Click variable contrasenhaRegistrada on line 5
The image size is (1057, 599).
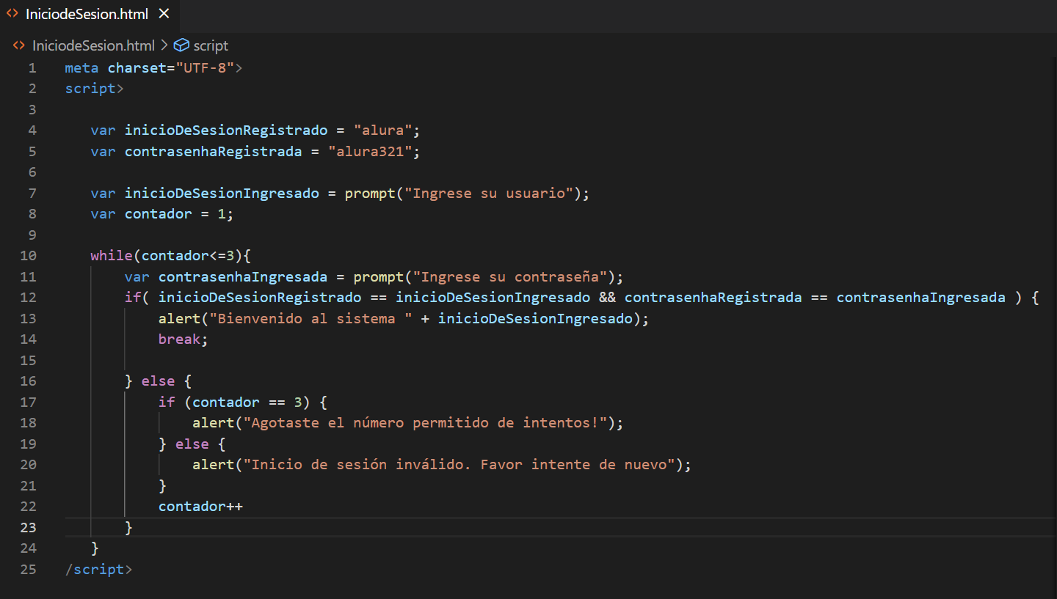pos(213,152)
